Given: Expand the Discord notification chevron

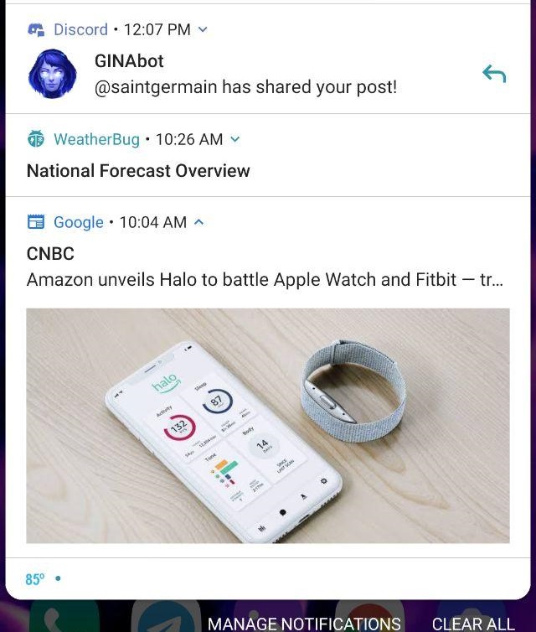Looking at the screenshot, I should [203, 29].
